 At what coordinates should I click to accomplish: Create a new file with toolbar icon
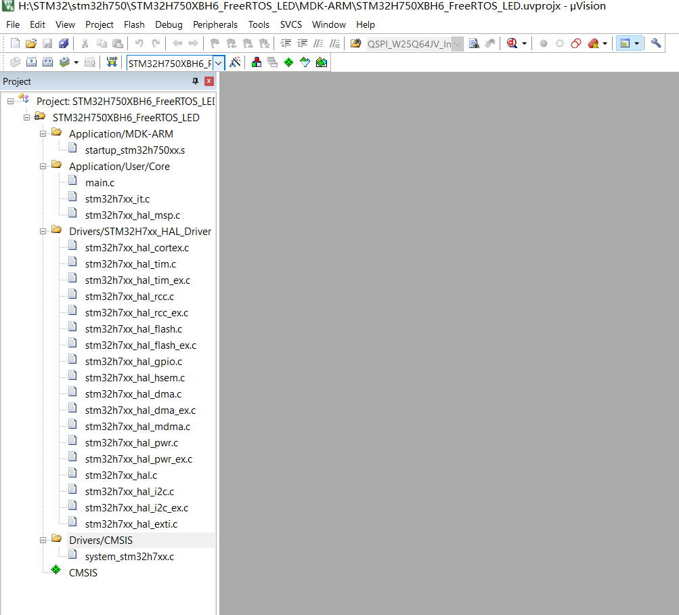(15, 43)
